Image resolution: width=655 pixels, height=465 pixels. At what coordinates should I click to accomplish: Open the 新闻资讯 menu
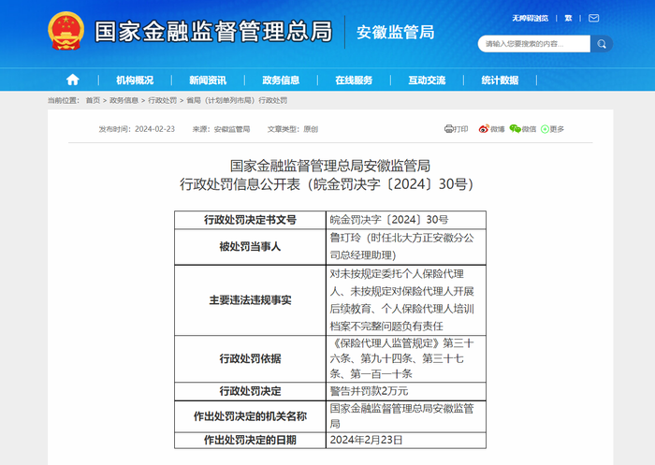click(208, 80)
